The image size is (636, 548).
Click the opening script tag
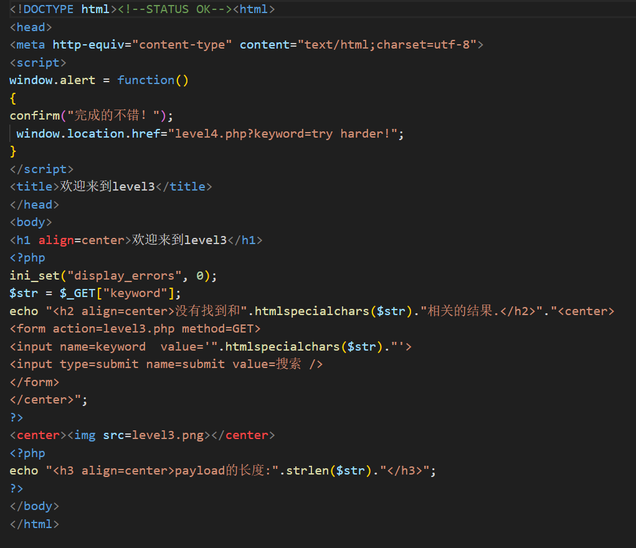tap(38, 62)
